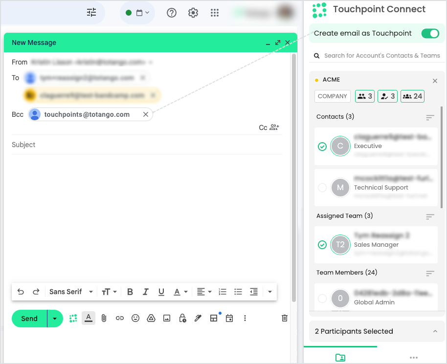Viewport: 447px width, 364px height.
Task: Open the text color picker
Action: coord(180,292)
